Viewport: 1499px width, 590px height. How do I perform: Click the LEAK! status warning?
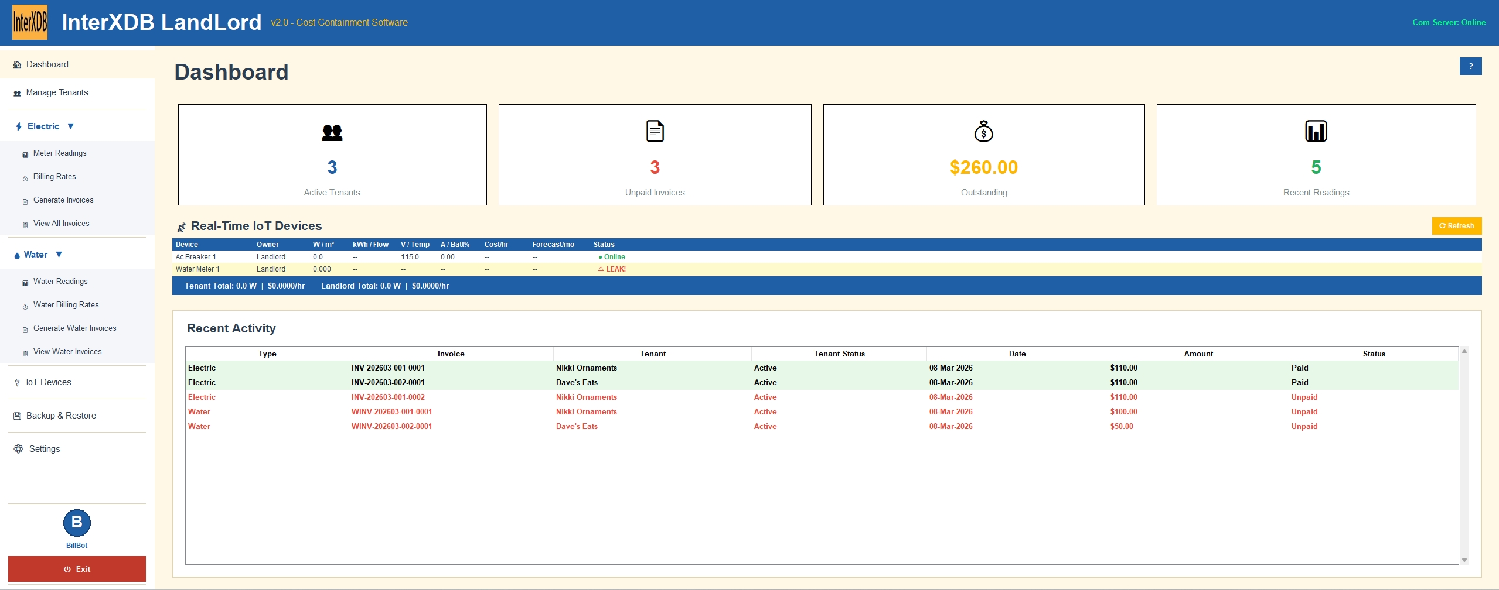tap(612, 269)
